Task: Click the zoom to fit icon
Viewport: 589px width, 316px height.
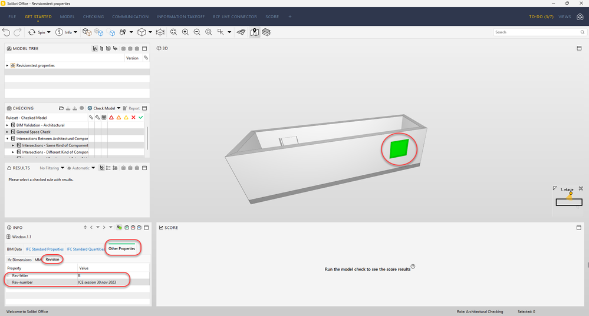Action: pyautogui.click(x=173, y=32)
